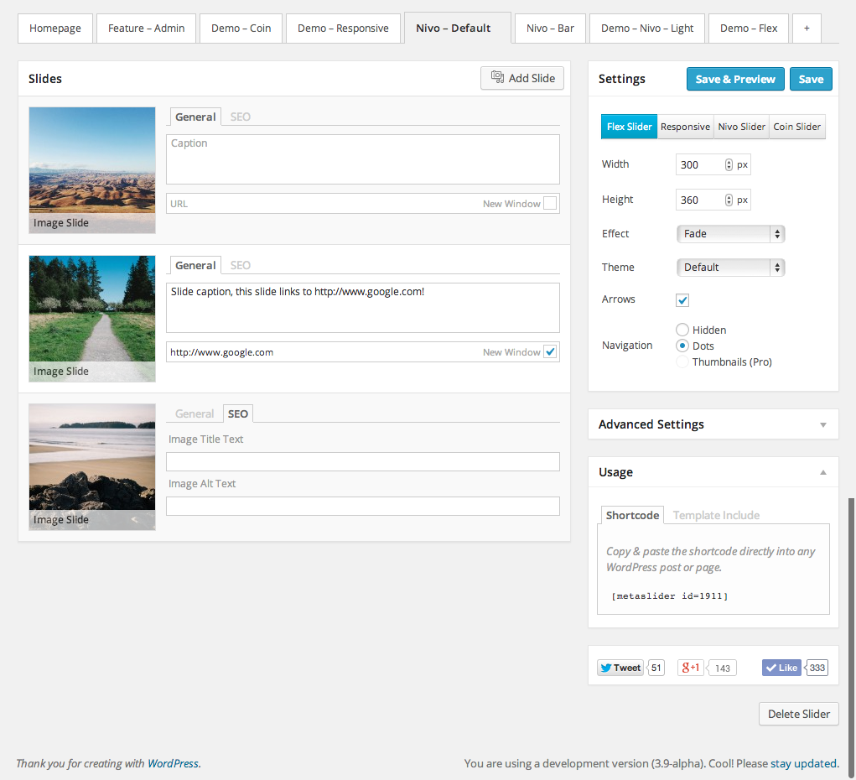Click the Tweet count 51 bubble

(x=656, y=668)
